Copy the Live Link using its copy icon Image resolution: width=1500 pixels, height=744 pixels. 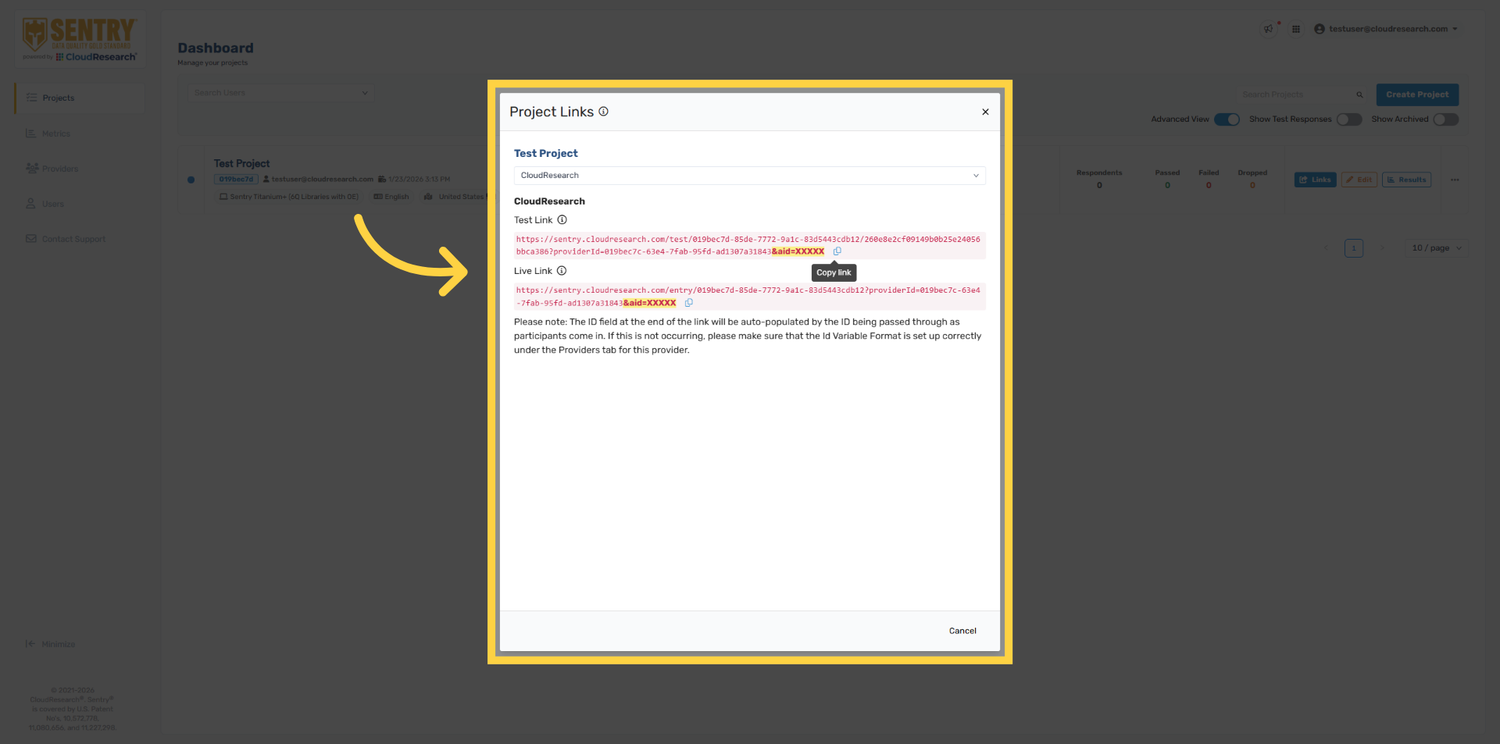click(688, 303)
